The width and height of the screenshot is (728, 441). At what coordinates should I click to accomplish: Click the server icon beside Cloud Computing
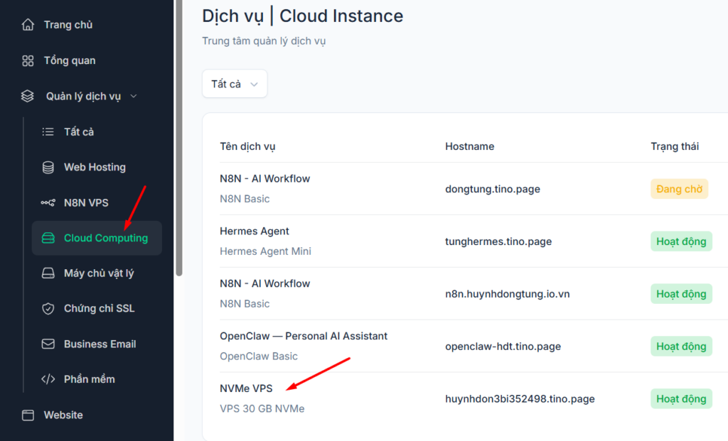pos(48,238)
